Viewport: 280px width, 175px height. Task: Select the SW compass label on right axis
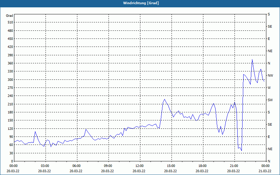point(270,100)
